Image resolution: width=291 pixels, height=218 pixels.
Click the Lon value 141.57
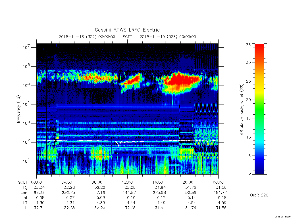129,193
